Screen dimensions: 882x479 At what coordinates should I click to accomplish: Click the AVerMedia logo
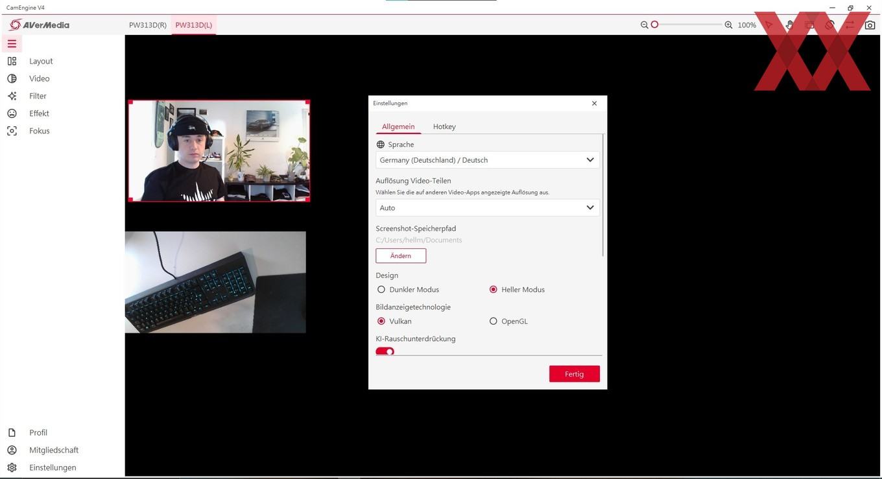pos(40,25)
